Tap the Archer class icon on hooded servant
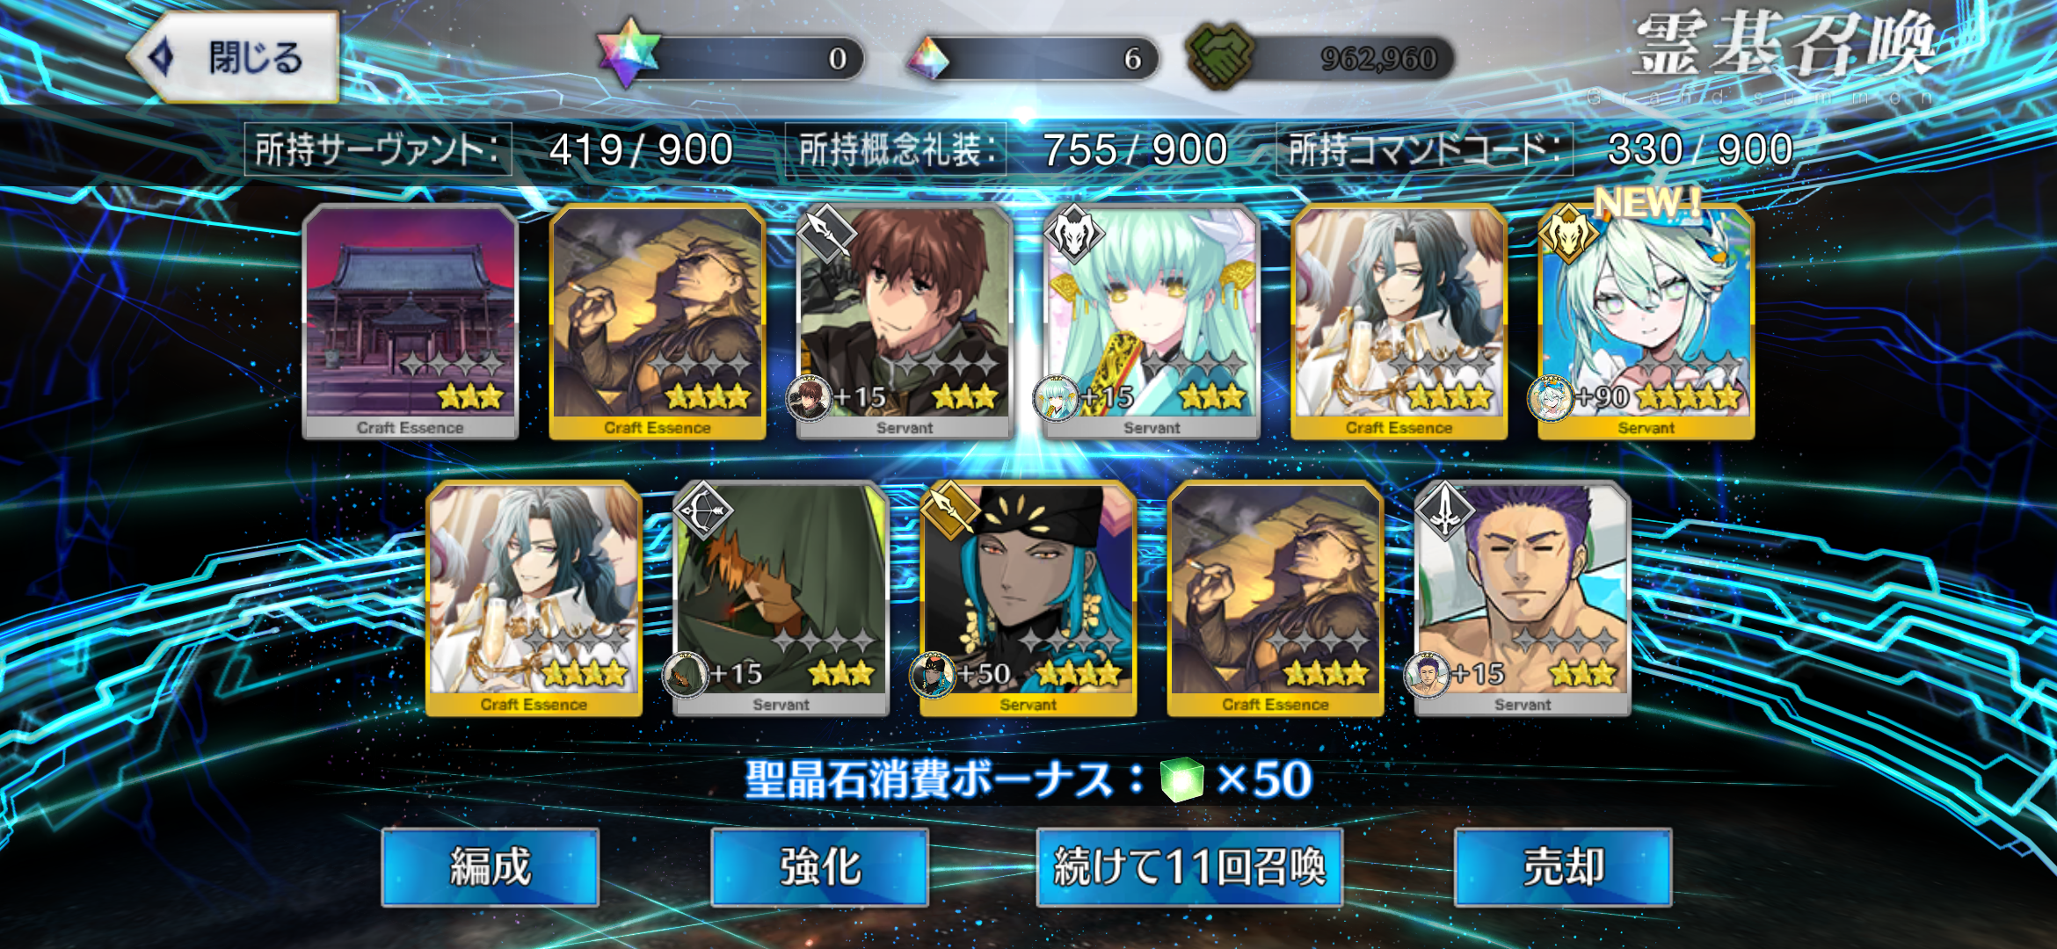This screenshot has width=2057, height=949. [702, 510]
